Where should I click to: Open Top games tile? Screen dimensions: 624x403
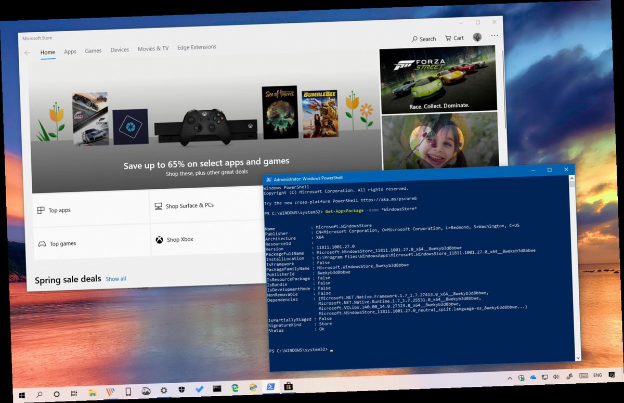(92, 242)
